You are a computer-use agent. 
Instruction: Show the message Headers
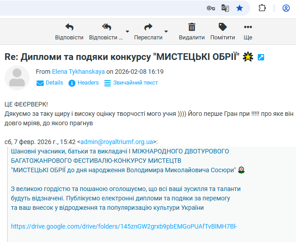(84, 83)
